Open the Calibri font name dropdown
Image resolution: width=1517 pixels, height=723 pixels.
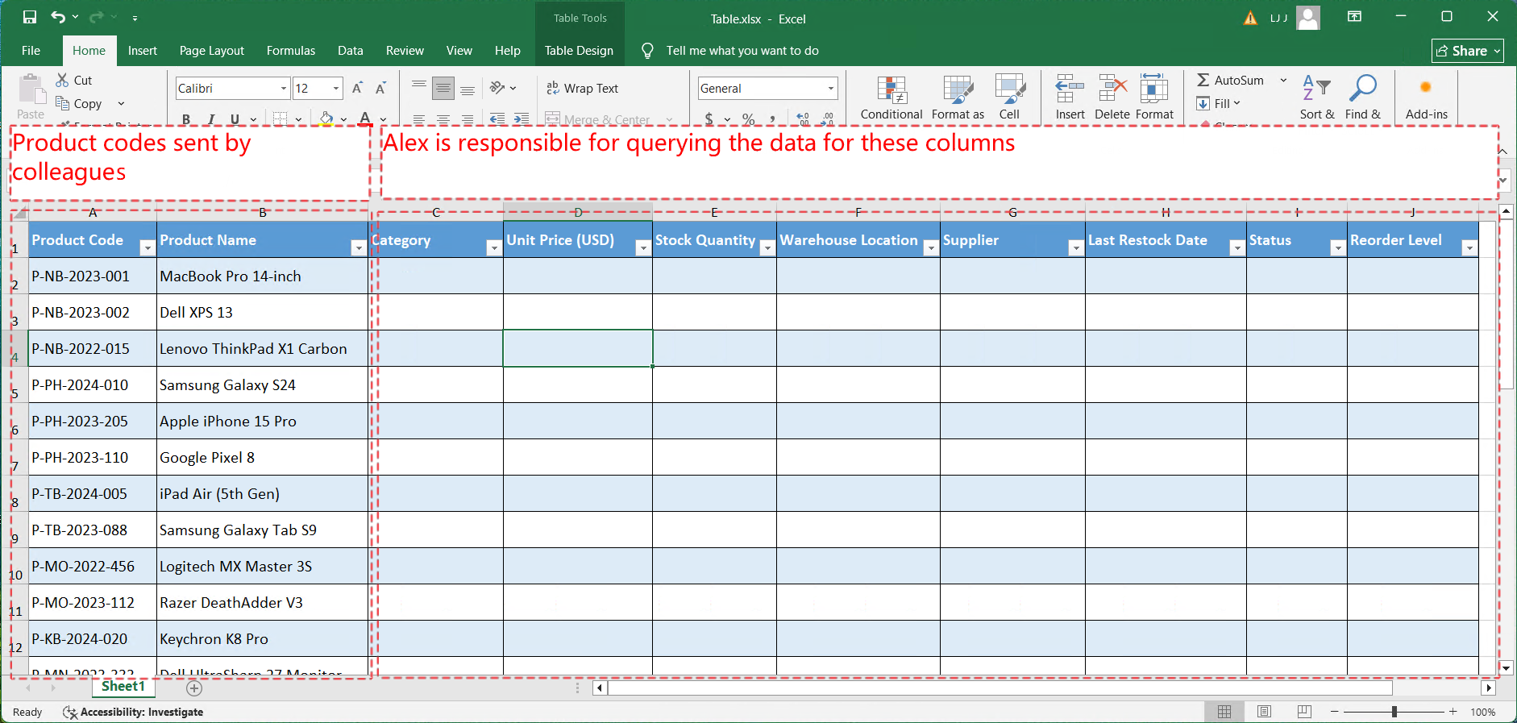pos(284,88)
